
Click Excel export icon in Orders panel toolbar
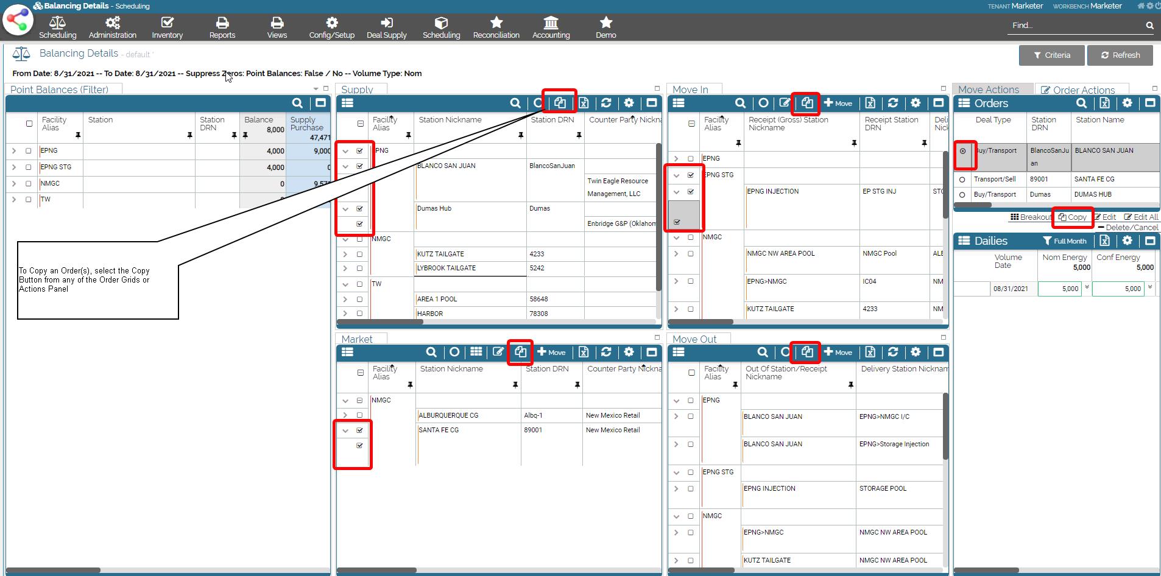[x=1104, y=103]
